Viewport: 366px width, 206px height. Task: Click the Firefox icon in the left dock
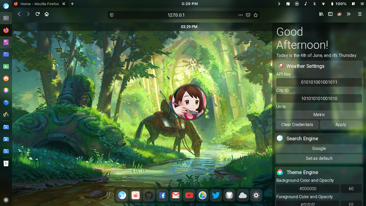[6, 30]
